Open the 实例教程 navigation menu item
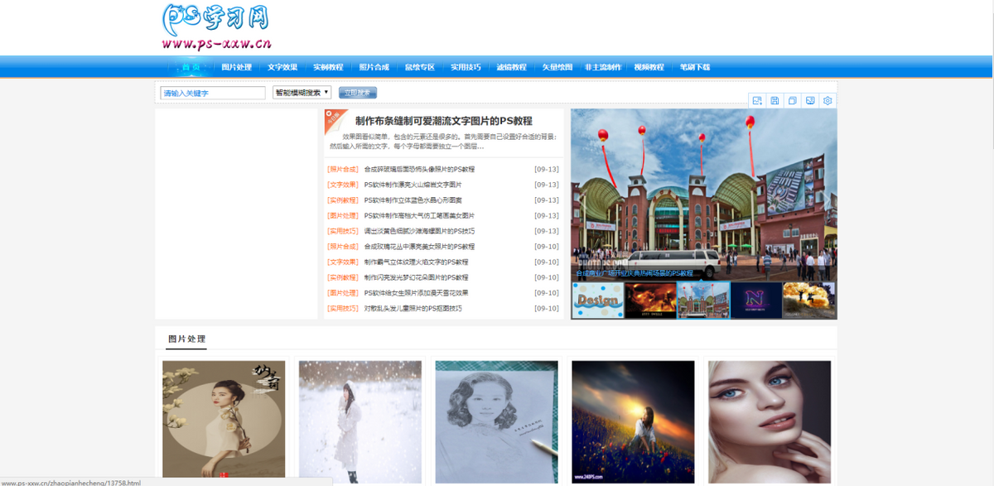Image resolution: width=994 pixels, height=486 pixels. 328,67
